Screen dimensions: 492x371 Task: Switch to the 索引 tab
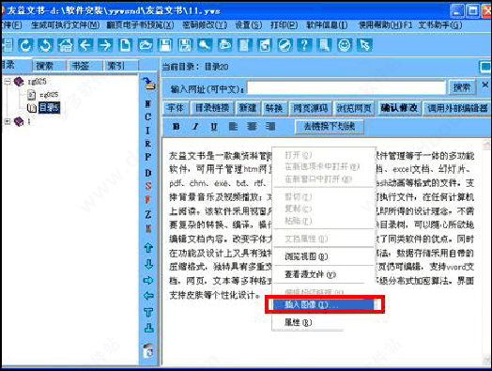pos(116,66)
